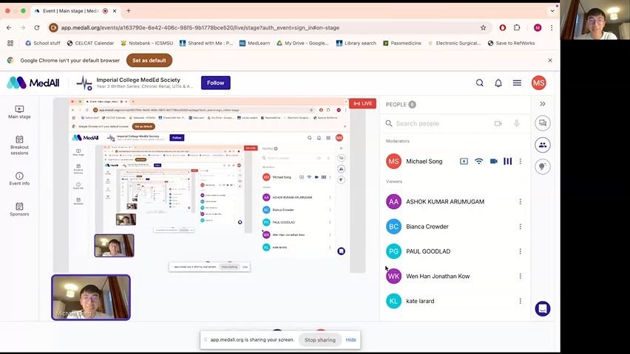Open a new browser tab
Image resolution: width=630 pixels, height=354 pixels.
pyautogui.click(x=129, y=11)
